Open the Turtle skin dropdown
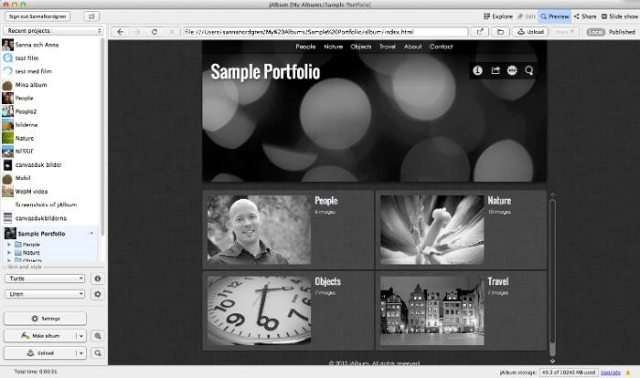The width and height of the screenshot is (640, 378). (44, 278)
